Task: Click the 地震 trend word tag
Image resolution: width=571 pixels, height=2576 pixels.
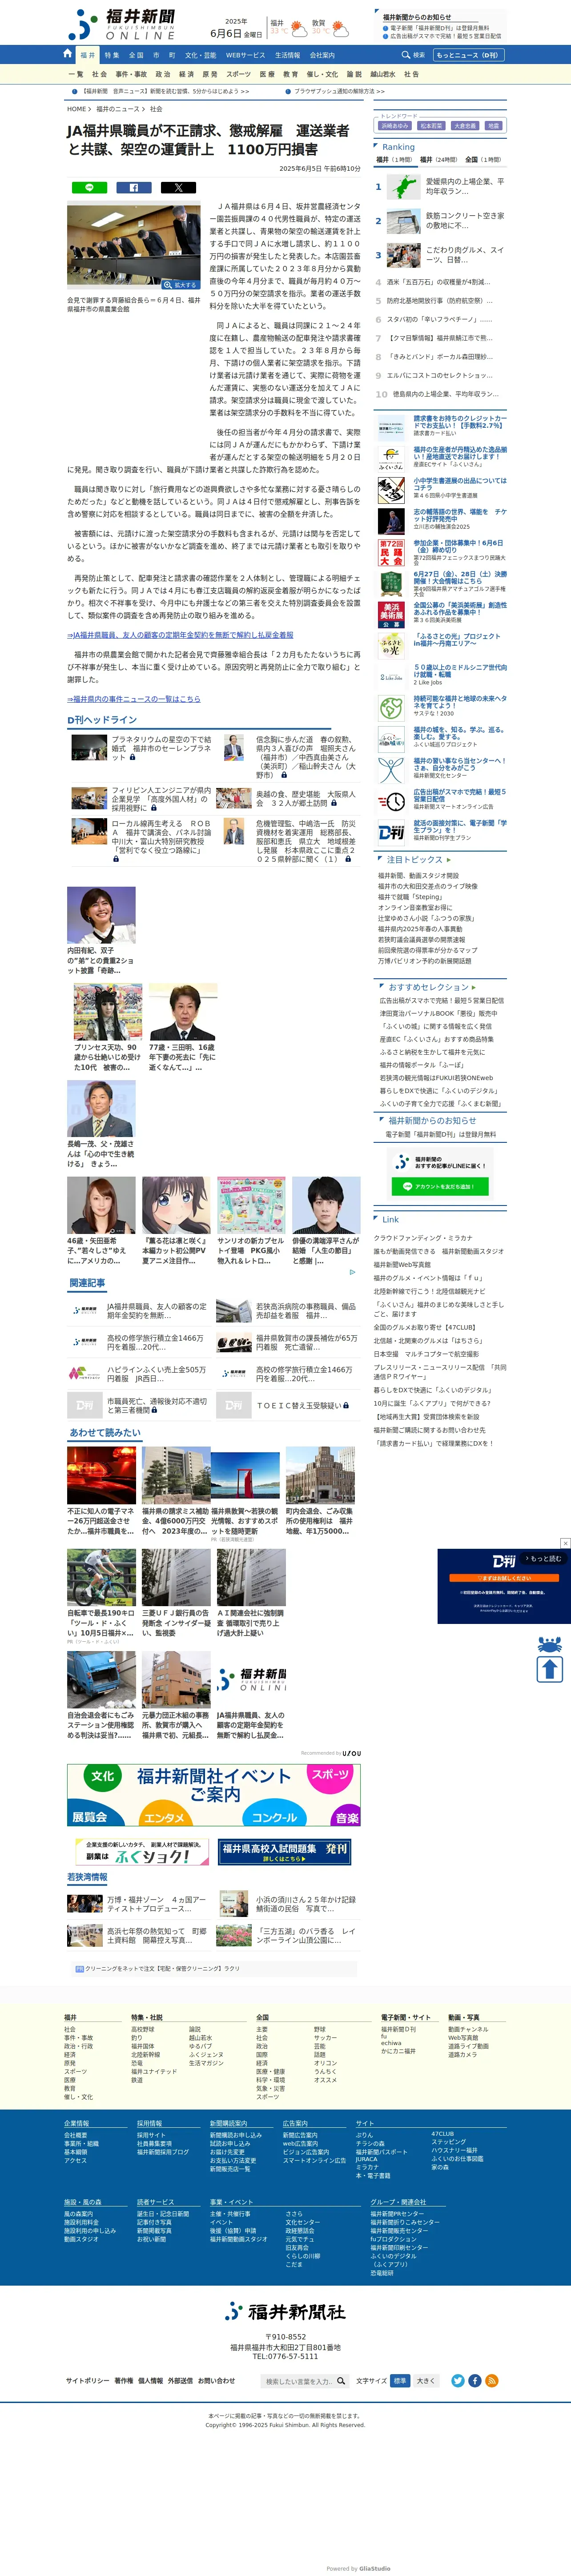Action: point(493,126)
